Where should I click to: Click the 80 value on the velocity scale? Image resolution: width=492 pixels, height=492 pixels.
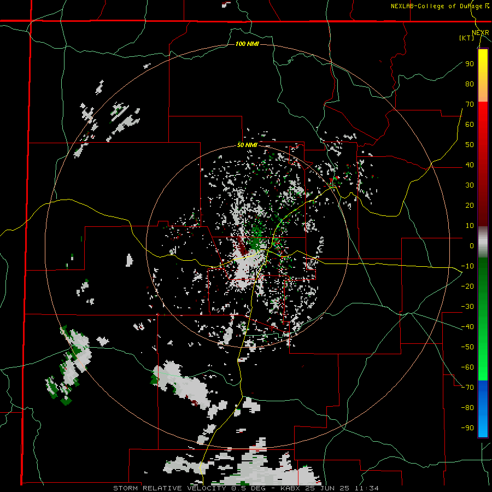pos(470,84)
